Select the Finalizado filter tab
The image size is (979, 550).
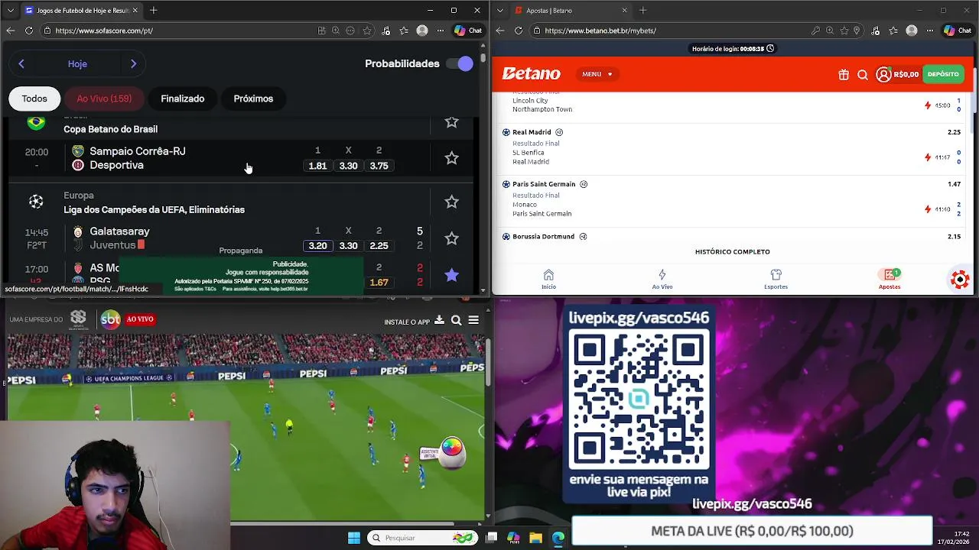183,99
